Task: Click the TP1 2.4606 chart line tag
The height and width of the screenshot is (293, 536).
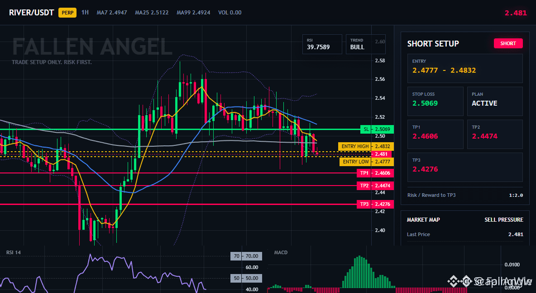Action: click(375, 173)
